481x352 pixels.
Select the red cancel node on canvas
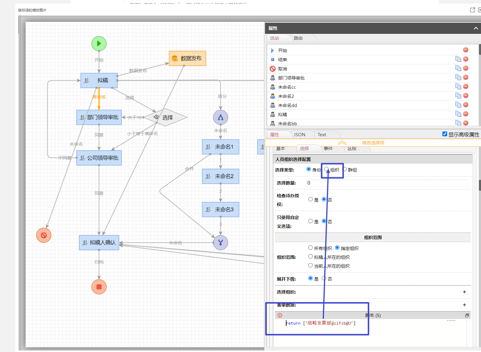[44, 235]
